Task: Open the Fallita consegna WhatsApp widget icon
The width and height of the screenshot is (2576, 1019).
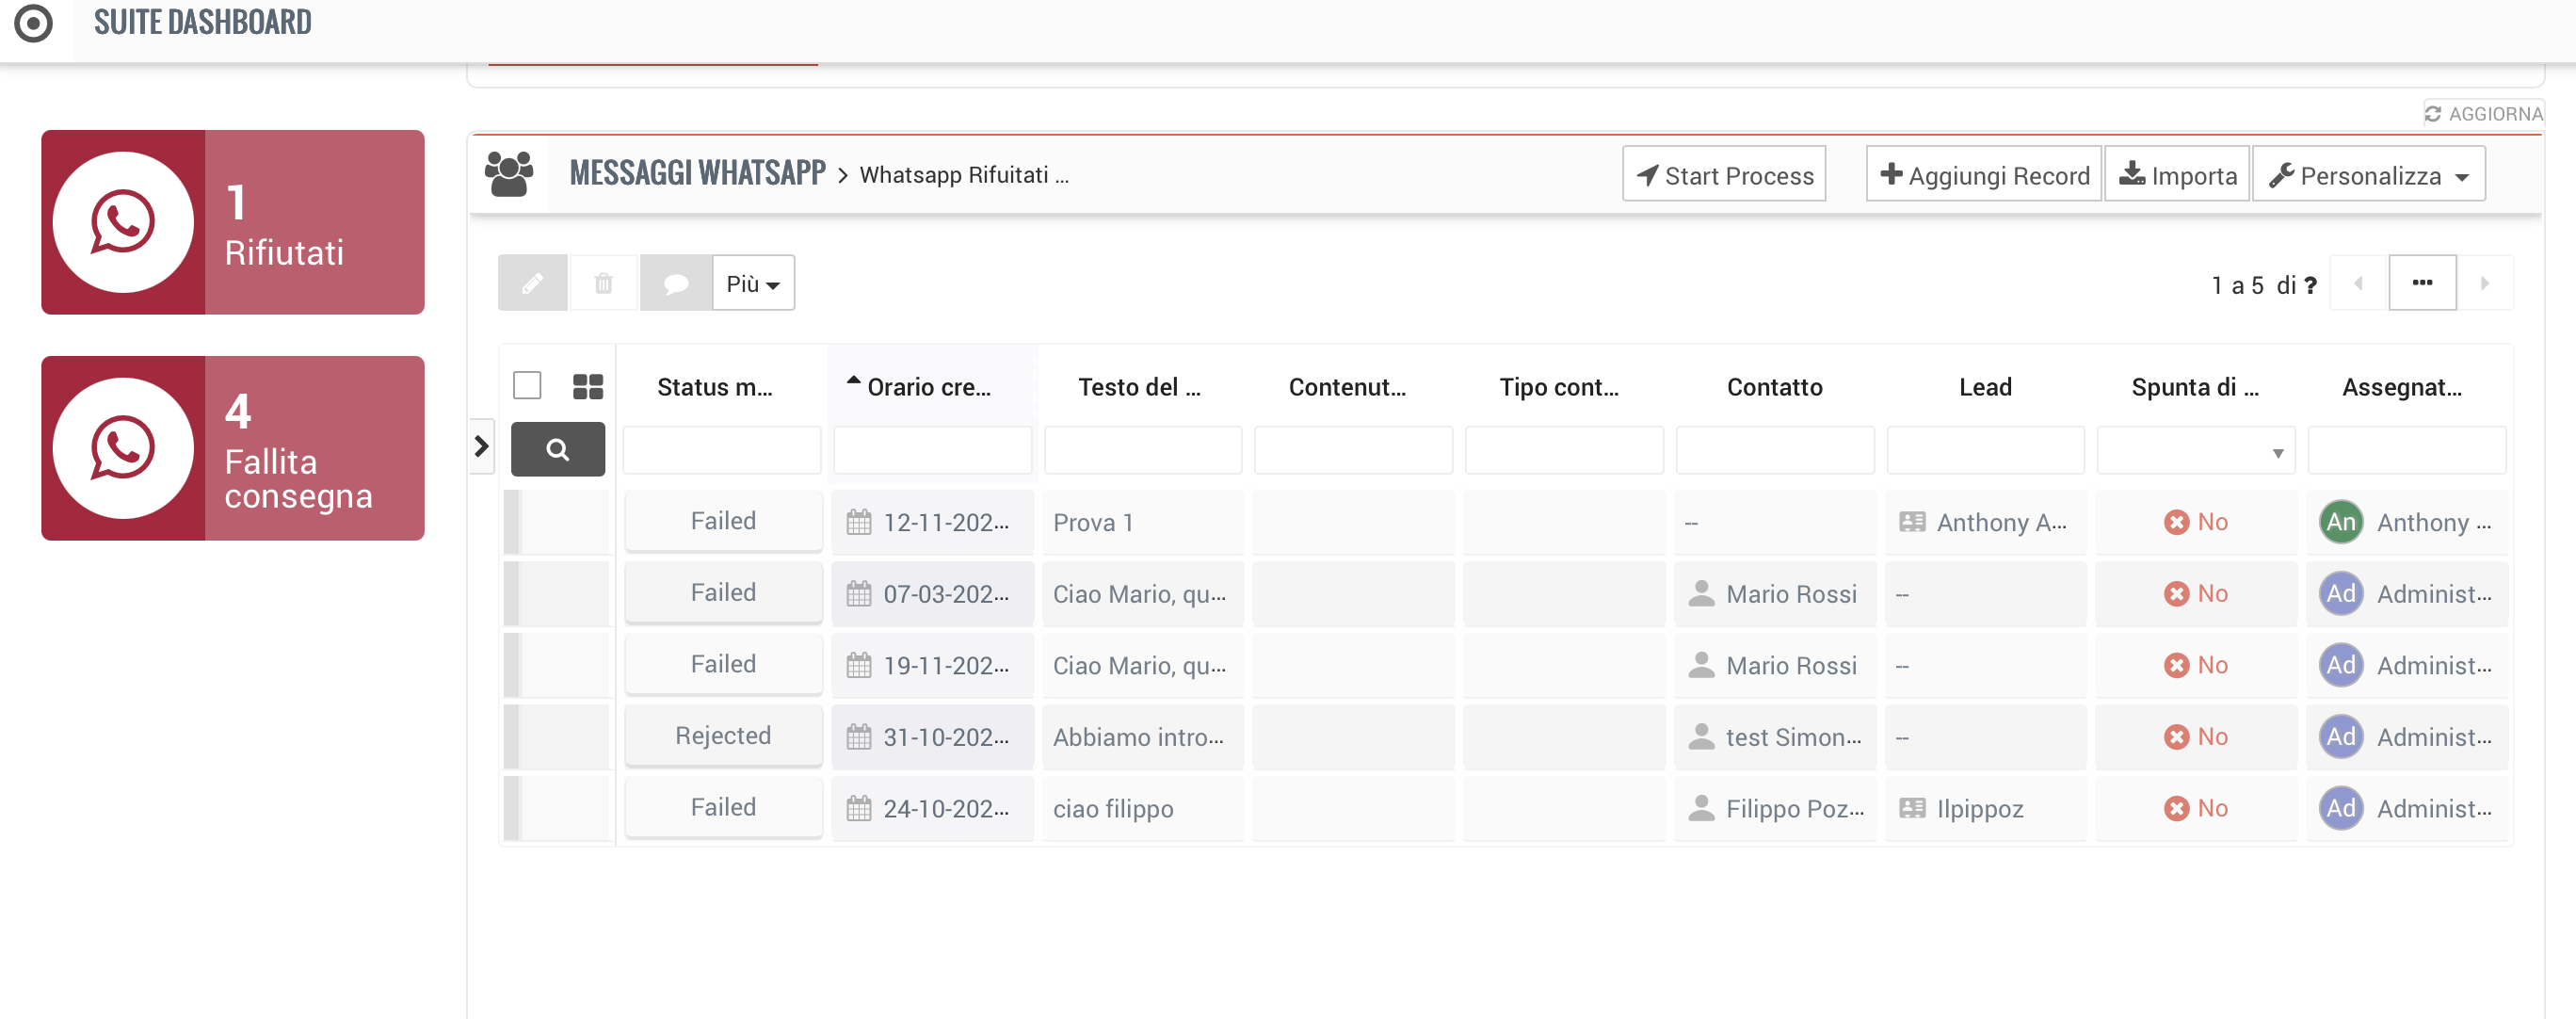Action: pyautogui.click(x=123, y=448)
